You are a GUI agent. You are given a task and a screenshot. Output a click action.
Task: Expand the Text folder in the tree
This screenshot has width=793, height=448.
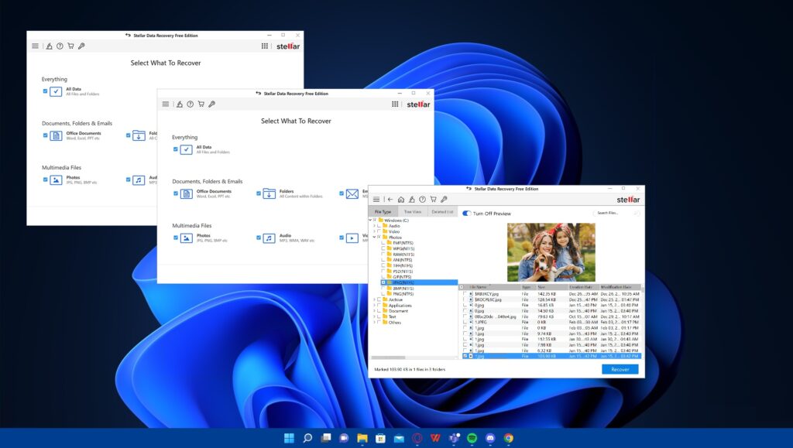tap(375, 316)
